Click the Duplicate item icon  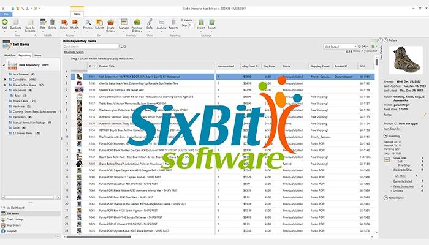click(15, 22)
